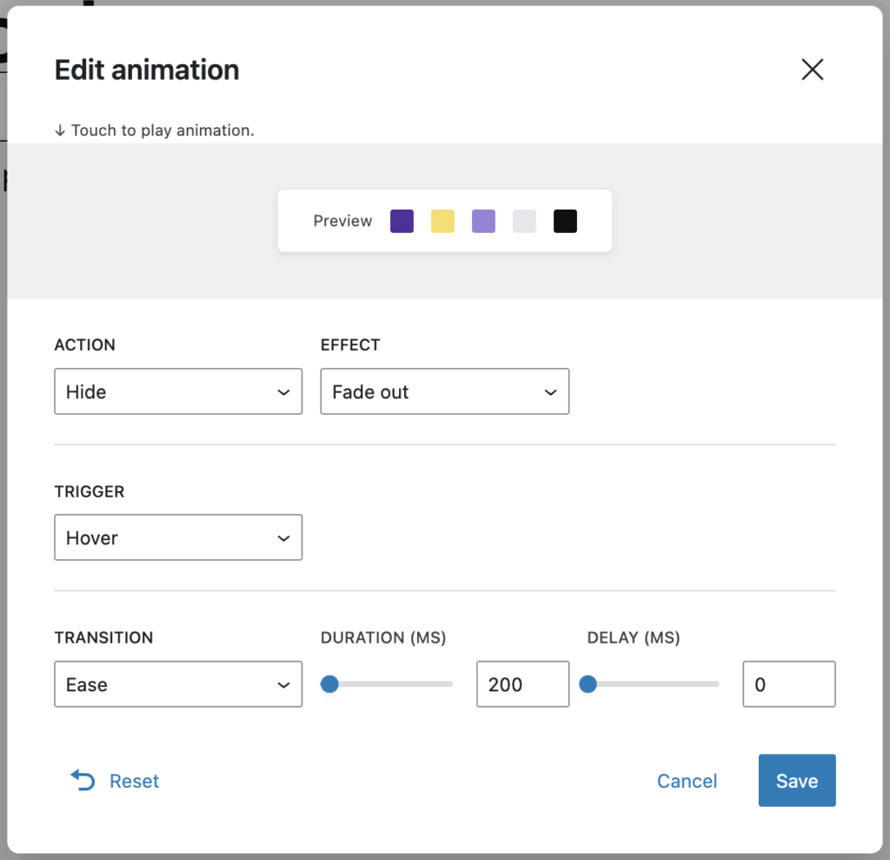Click the dark purple preview swatch
Viewport: 890px width, 860px height.
[x=402, y=221]
